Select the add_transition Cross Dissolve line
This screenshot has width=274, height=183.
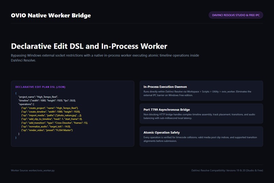[x=54, y=123]
